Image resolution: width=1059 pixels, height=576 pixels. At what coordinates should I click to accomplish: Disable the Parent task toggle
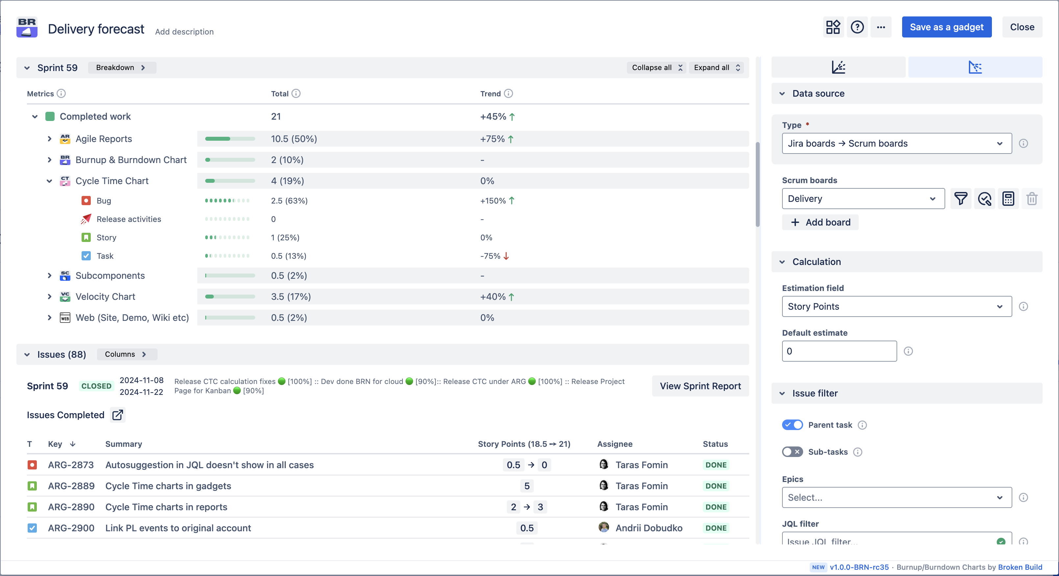click(792, 425)
